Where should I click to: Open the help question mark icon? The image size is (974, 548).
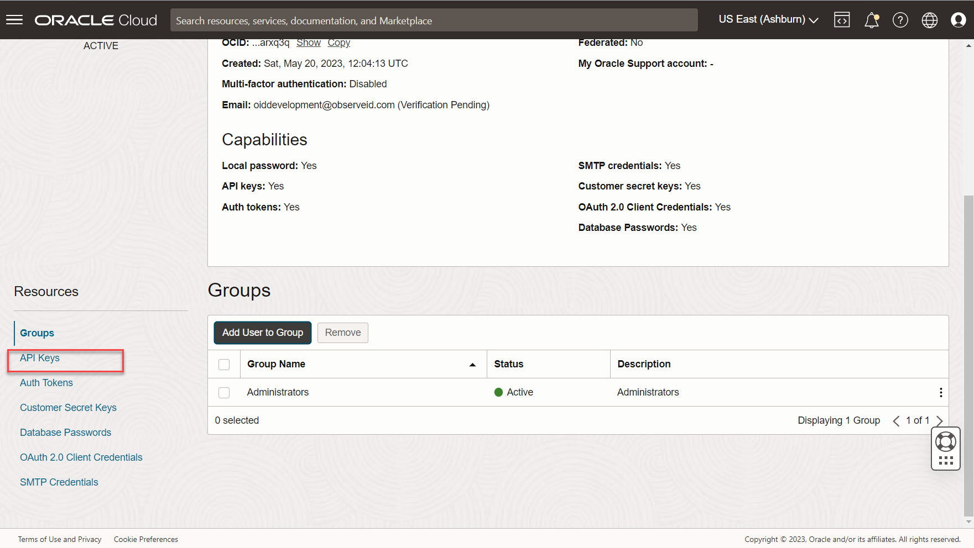click(900, 20)
